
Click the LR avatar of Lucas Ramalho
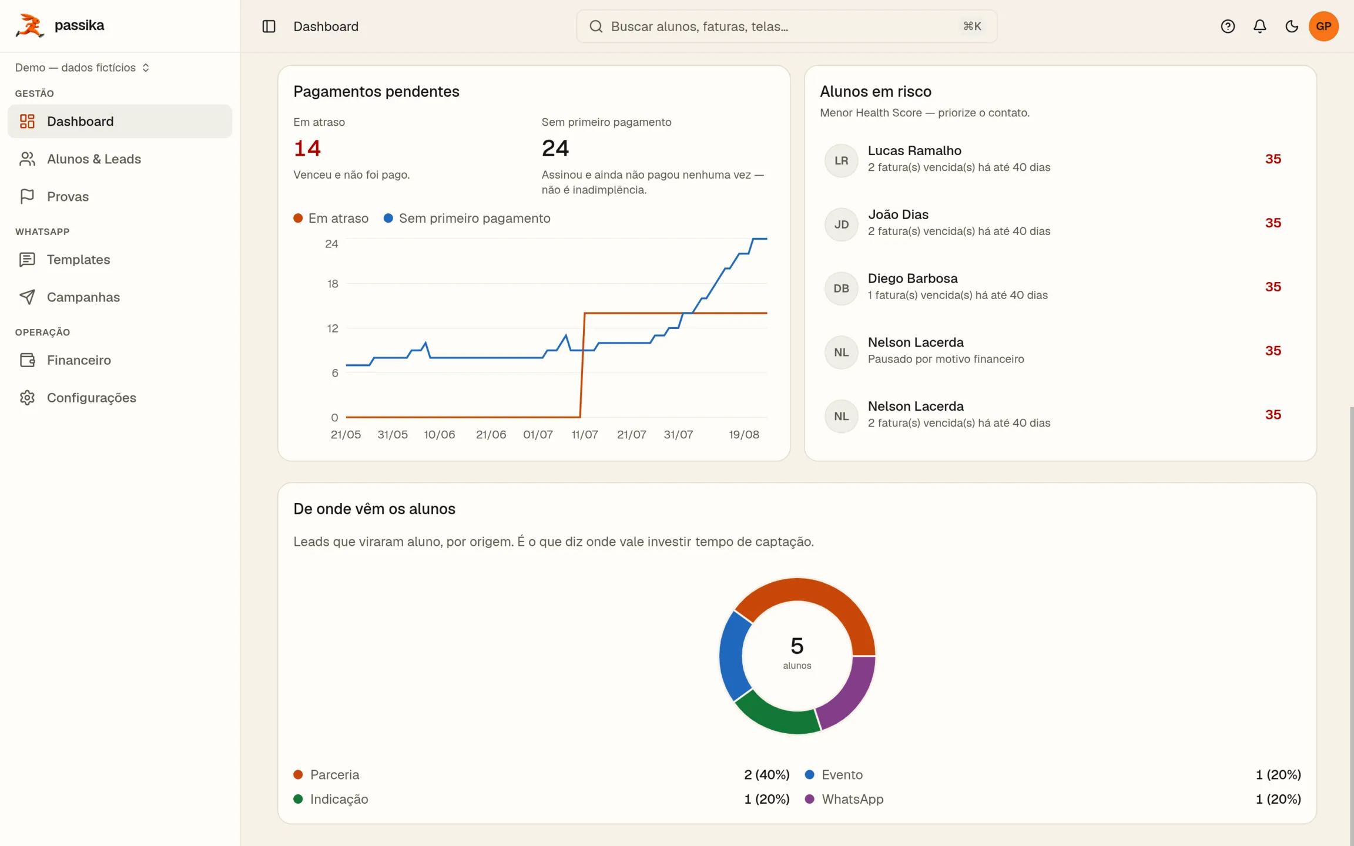coord(841,160)
